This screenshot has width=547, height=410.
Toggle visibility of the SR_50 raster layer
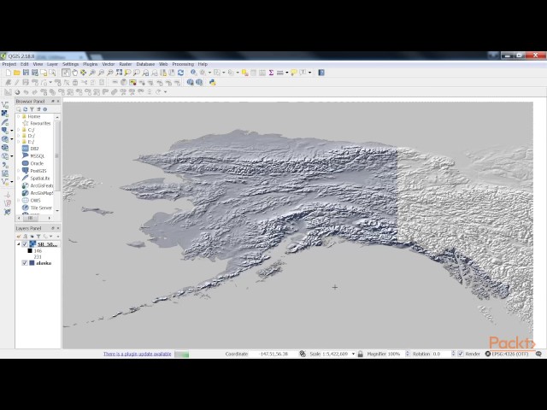point(25,244)
